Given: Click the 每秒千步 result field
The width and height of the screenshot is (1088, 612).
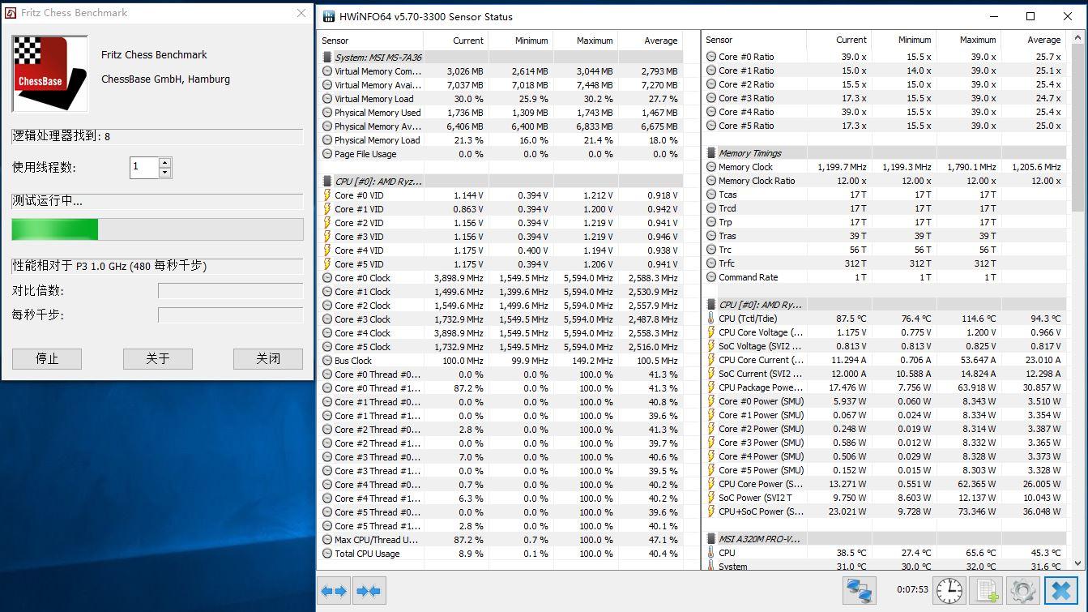Looking at the screenshot, I should (x=230, y=315).
